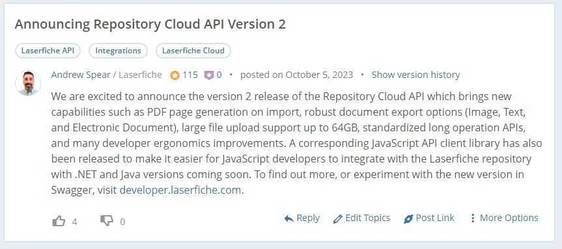Click the 115 points value
Screen dimensions: 562x249
point(190,75)
